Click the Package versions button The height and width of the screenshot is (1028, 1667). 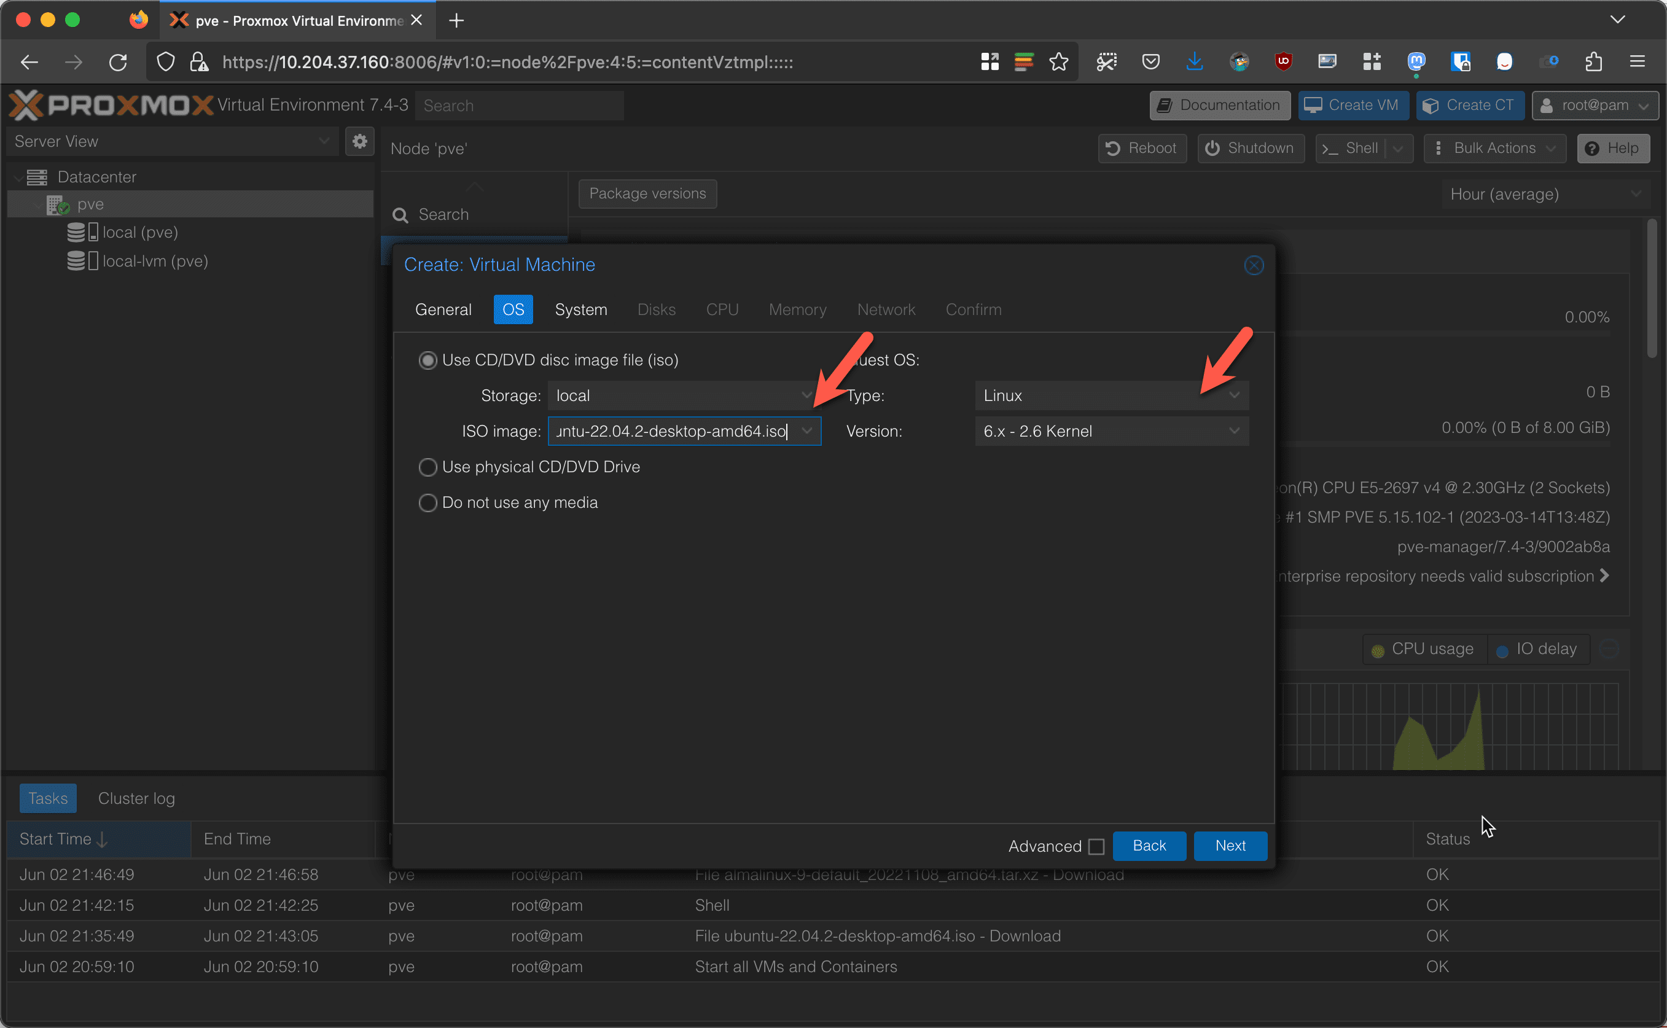coord(647,194)
